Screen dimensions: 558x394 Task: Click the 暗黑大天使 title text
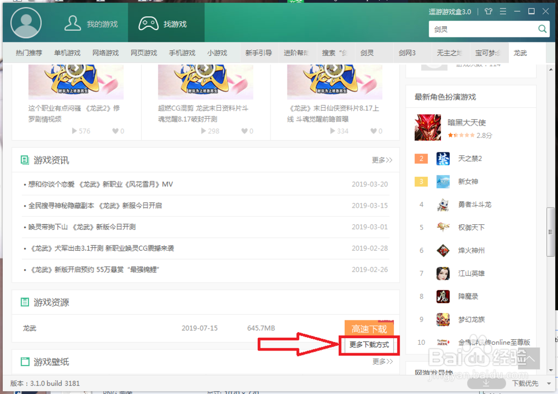pos(466,122)
